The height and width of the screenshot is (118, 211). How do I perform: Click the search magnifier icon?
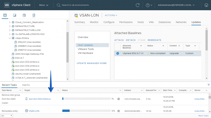[58, 5]
